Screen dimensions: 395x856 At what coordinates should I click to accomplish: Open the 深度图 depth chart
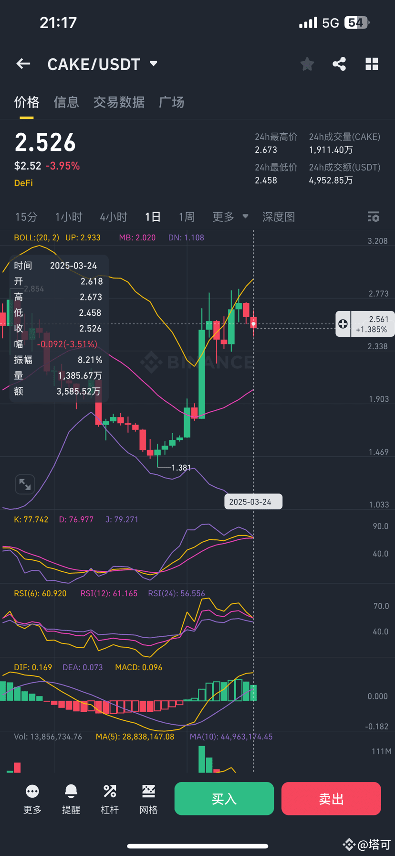pos(279,217)
